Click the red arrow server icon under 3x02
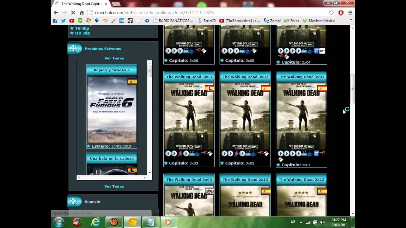This screenshot has width=406, height=228. 260,154
